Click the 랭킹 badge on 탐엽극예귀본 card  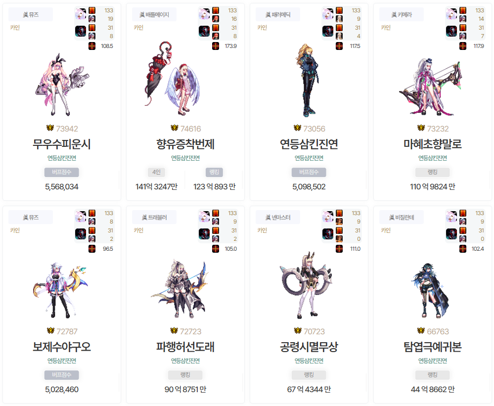[433, 375]
